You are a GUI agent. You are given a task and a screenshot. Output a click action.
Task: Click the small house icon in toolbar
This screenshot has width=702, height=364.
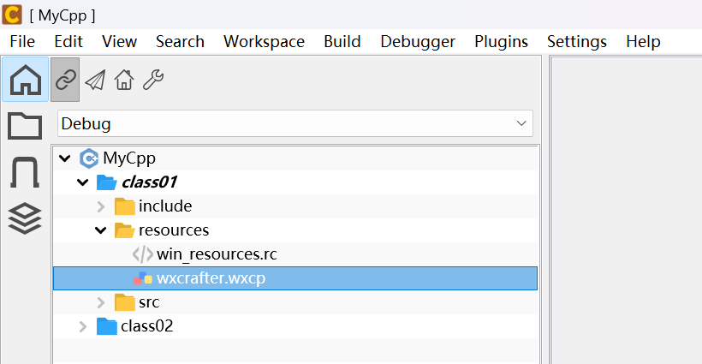[124, 81]
